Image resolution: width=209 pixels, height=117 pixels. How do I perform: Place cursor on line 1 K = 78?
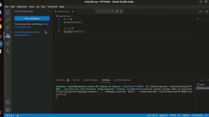pos(68,19)
